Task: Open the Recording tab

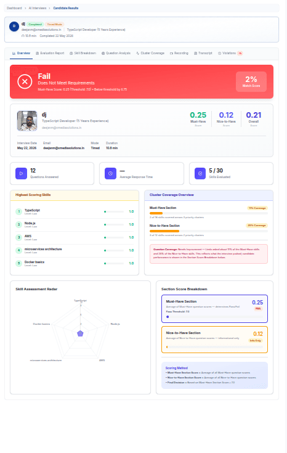Action: (179, 53)
